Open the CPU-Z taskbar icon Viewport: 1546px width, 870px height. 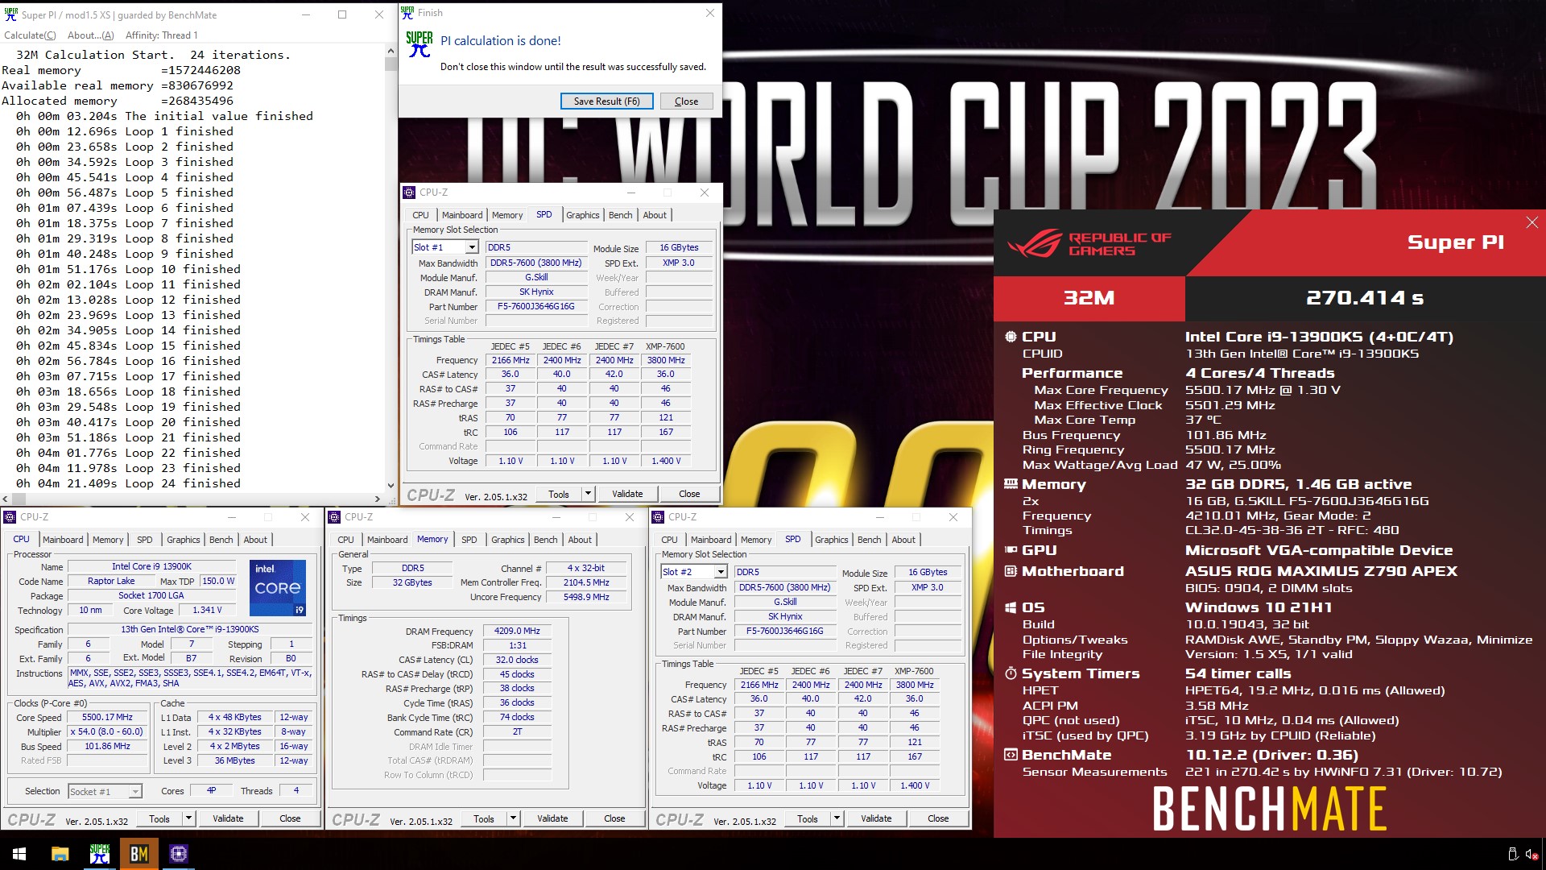tap(179, 854)
